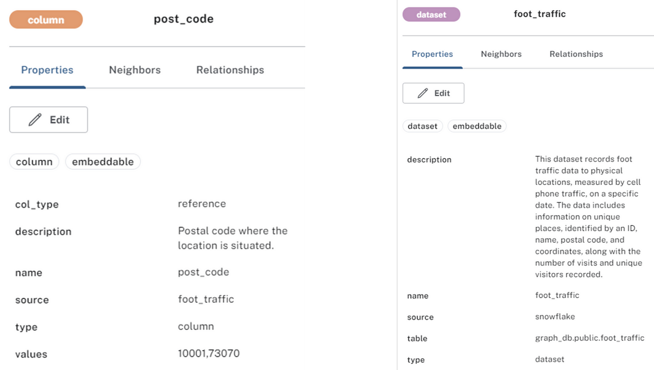Image resolution: width=654 pixels, height=370 pixels.
Task: Switch to Relationships tab for post_code
Action: coord(230,70)
